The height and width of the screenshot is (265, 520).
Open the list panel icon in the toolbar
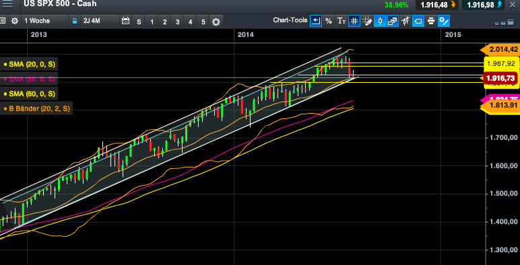tap(2, 21)
